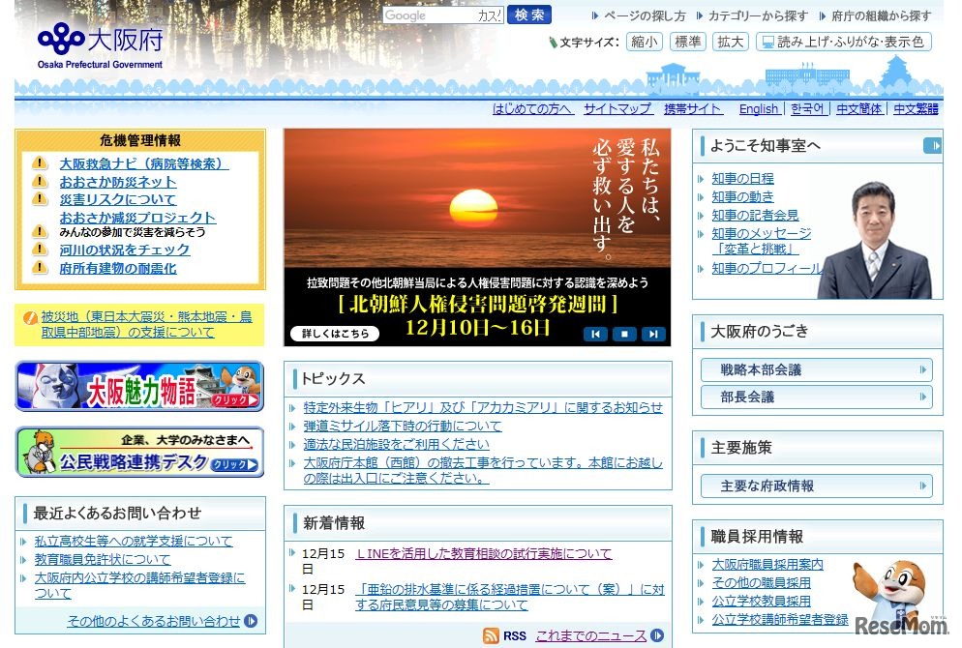The image size is (962, 648).
Task: Switch to English language
Action: click(x=759, y=108)
